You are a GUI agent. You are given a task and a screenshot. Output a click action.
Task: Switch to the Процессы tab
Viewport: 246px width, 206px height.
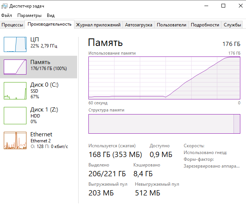(x=12, y=25)
